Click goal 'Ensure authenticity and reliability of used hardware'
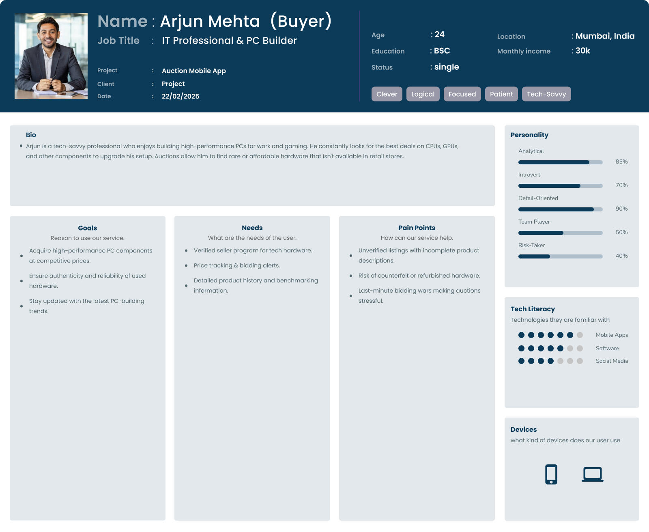This screenshot has width=649, height=532. tap(88, 281)
